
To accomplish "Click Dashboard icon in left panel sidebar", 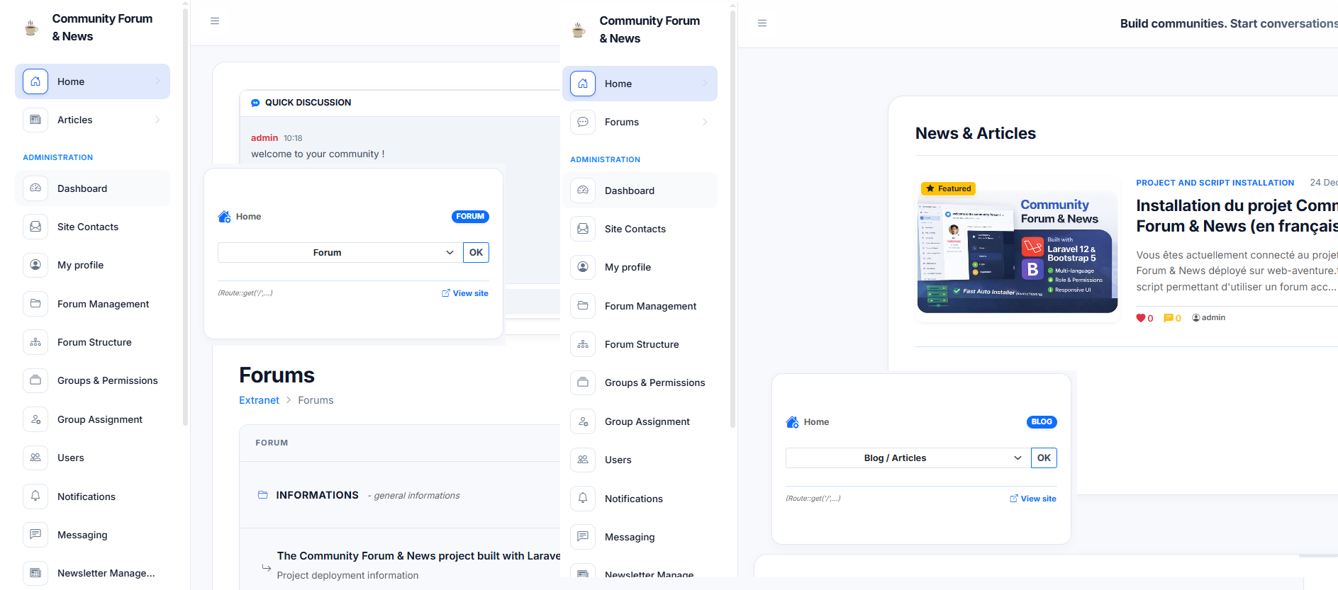I will 35,188.
